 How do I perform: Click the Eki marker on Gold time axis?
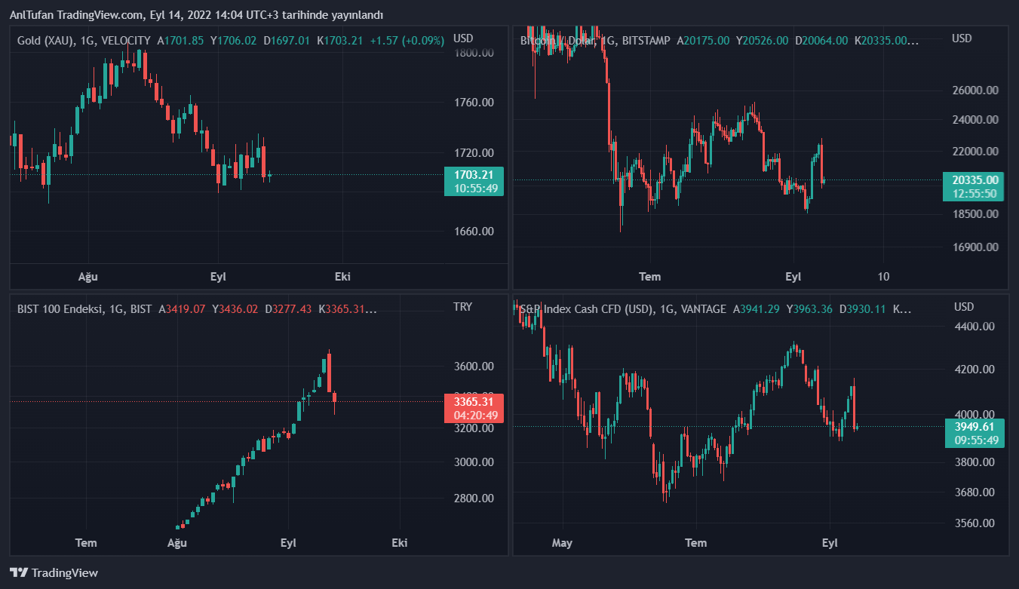pyautogui.click(x=342, y=276)
